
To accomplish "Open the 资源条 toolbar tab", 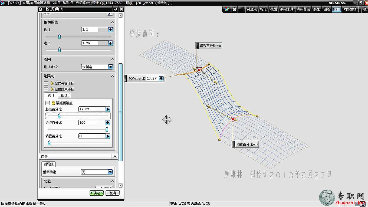I will 252,9.
